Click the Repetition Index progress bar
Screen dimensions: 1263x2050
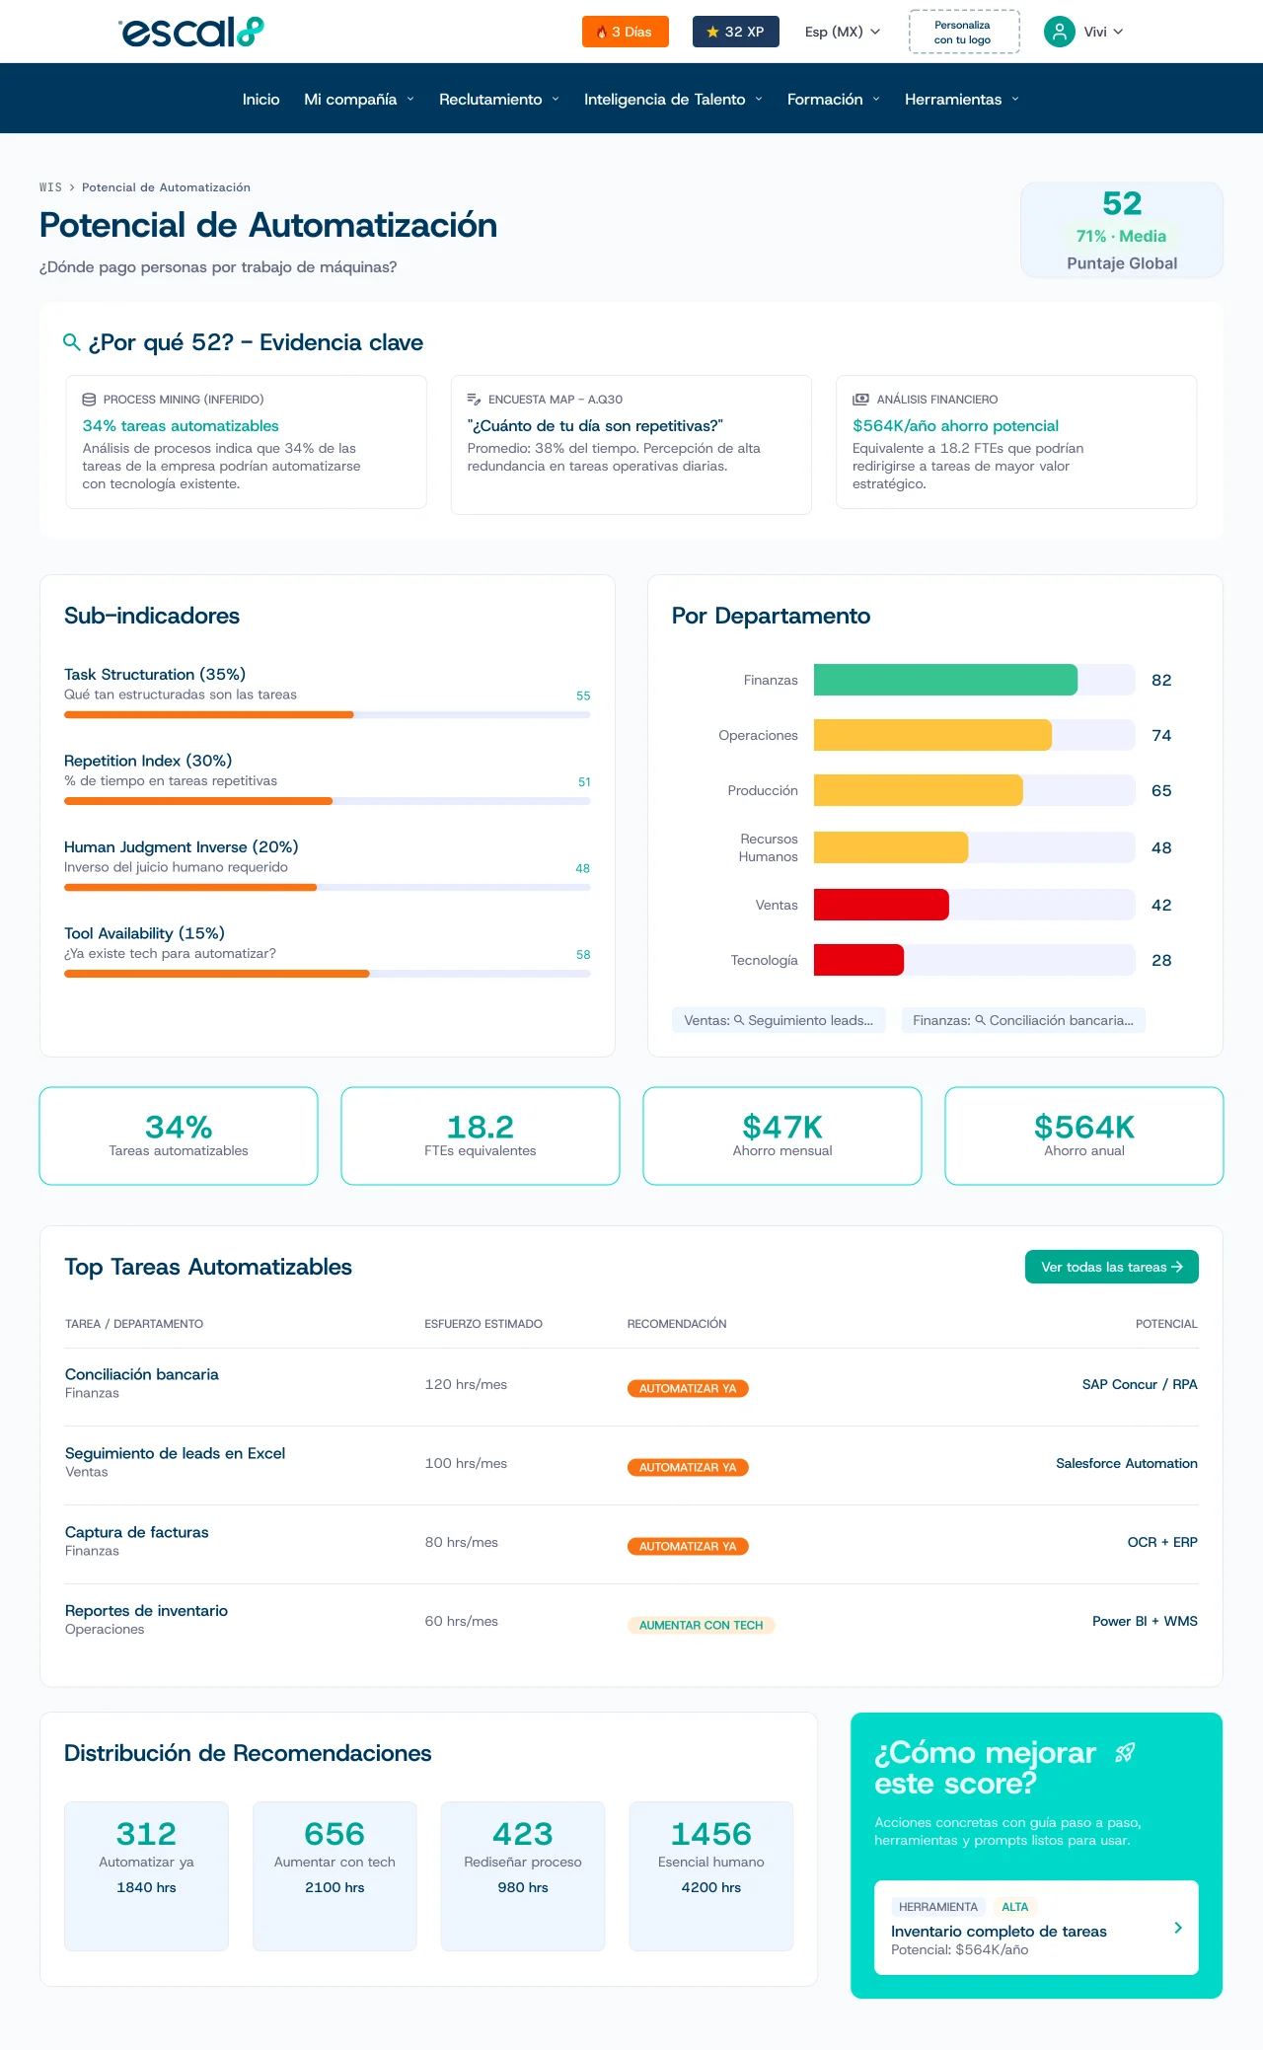click(x=328, y=801)
